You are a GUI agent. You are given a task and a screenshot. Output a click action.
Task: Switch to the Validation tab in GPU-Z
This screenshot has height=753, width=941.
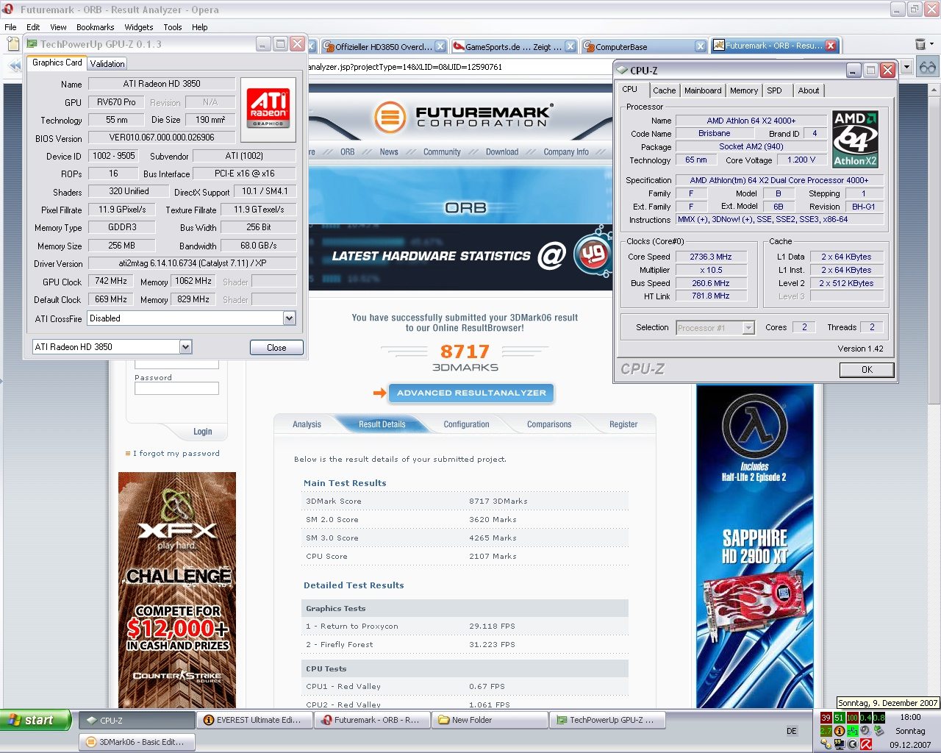(x=107, y=64)
